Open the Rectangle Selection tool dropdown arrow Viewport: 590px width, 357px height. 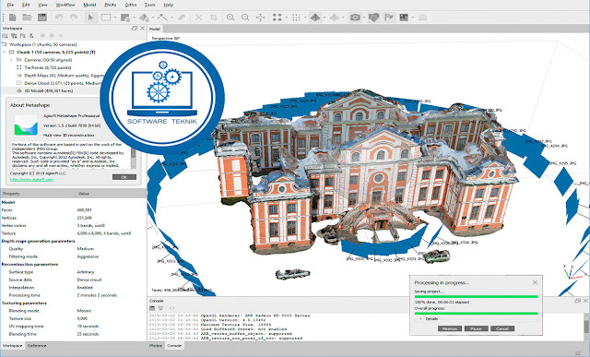(114, 18)
